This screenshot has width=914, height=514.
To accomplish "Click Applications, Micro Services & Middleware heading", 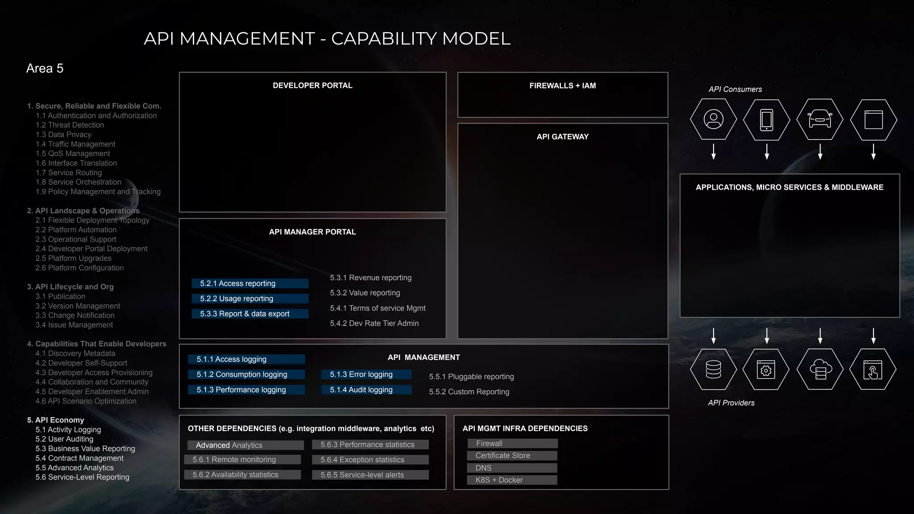I will tap(789, 187).
